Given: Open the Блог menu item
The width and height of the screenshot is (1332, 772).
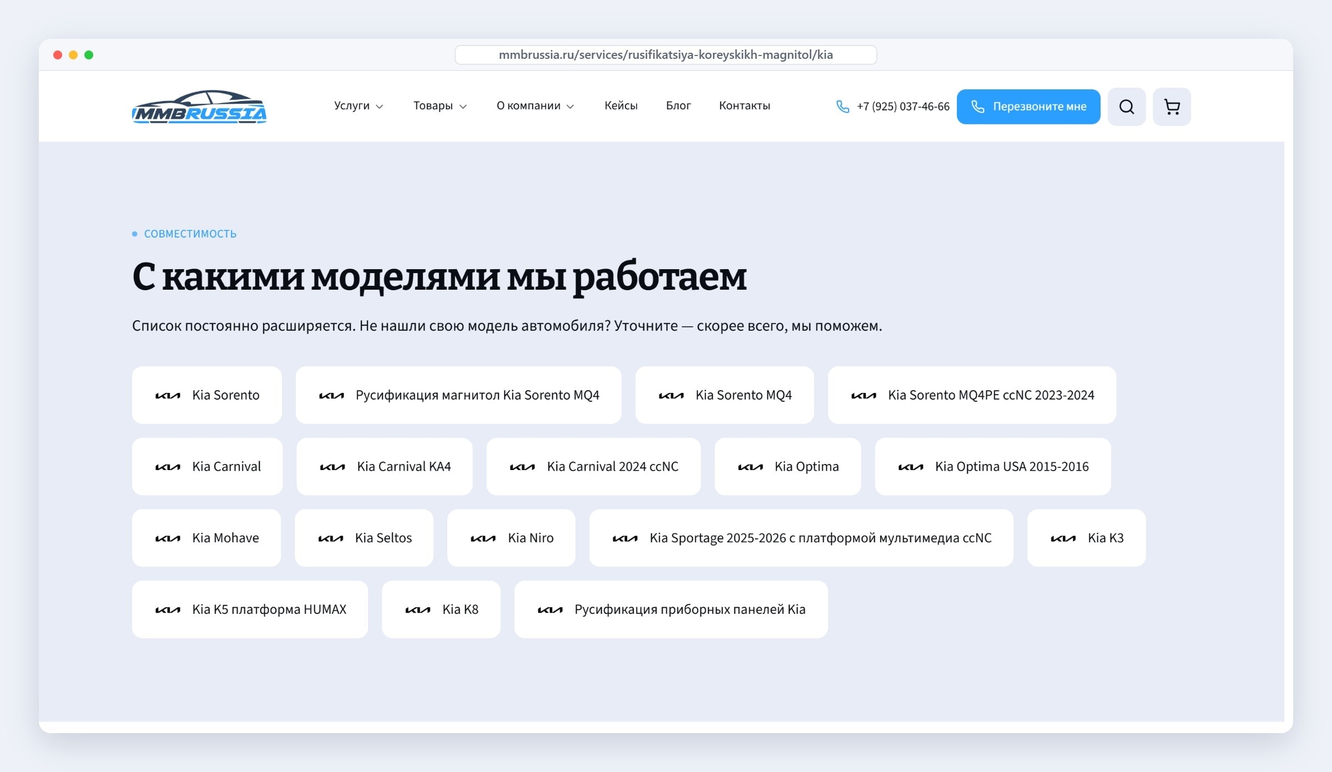Looking at the screenshot, I should click(x=678, y=105).
